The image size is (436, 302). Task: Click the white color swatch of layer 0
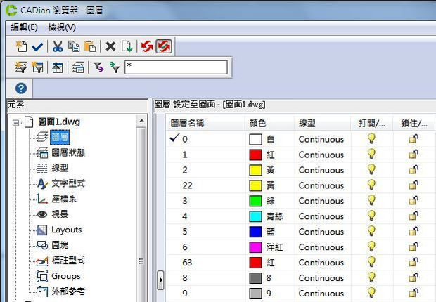(255, 139)
